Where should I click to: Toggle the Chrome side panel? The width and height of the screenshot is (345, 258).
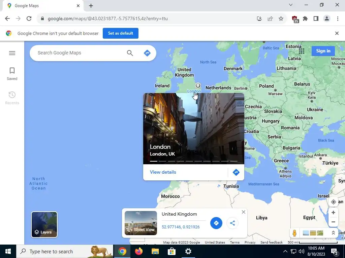(x=316, y=19)
